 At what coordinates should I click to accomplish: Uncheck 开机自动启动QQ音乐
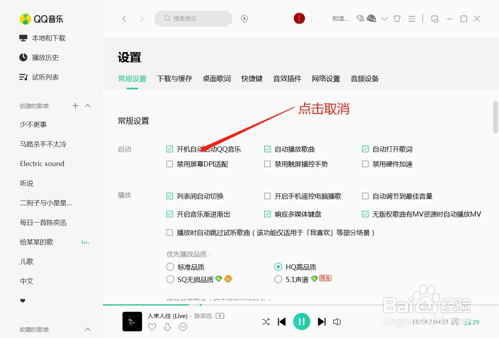point(169,149)
